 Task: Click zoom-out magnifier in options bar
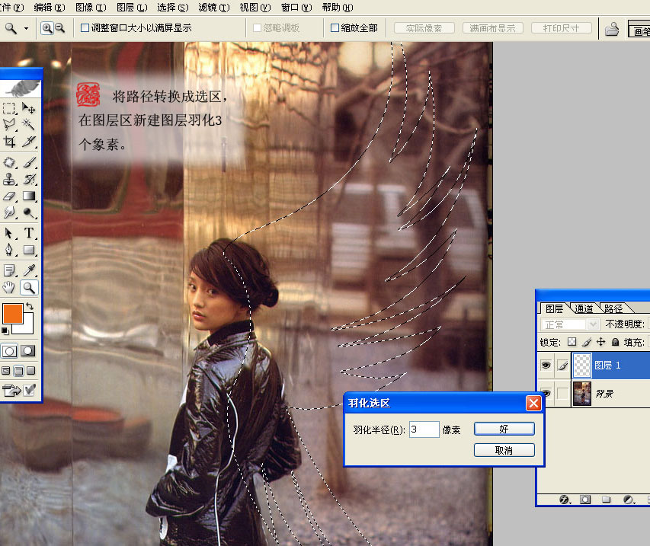60,28
